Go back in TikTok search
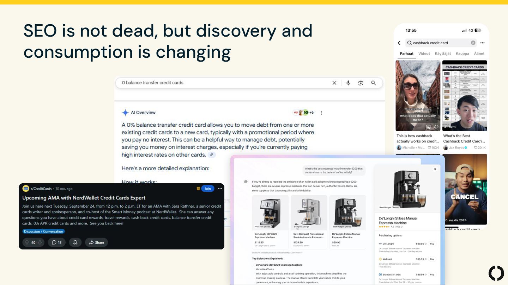 click(399, 43)
